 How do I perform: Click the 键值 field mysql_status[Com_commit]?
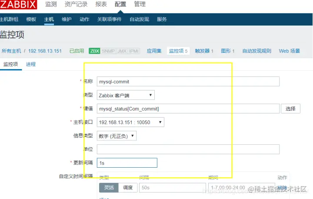pyautogui.click(x=188, y=109)
